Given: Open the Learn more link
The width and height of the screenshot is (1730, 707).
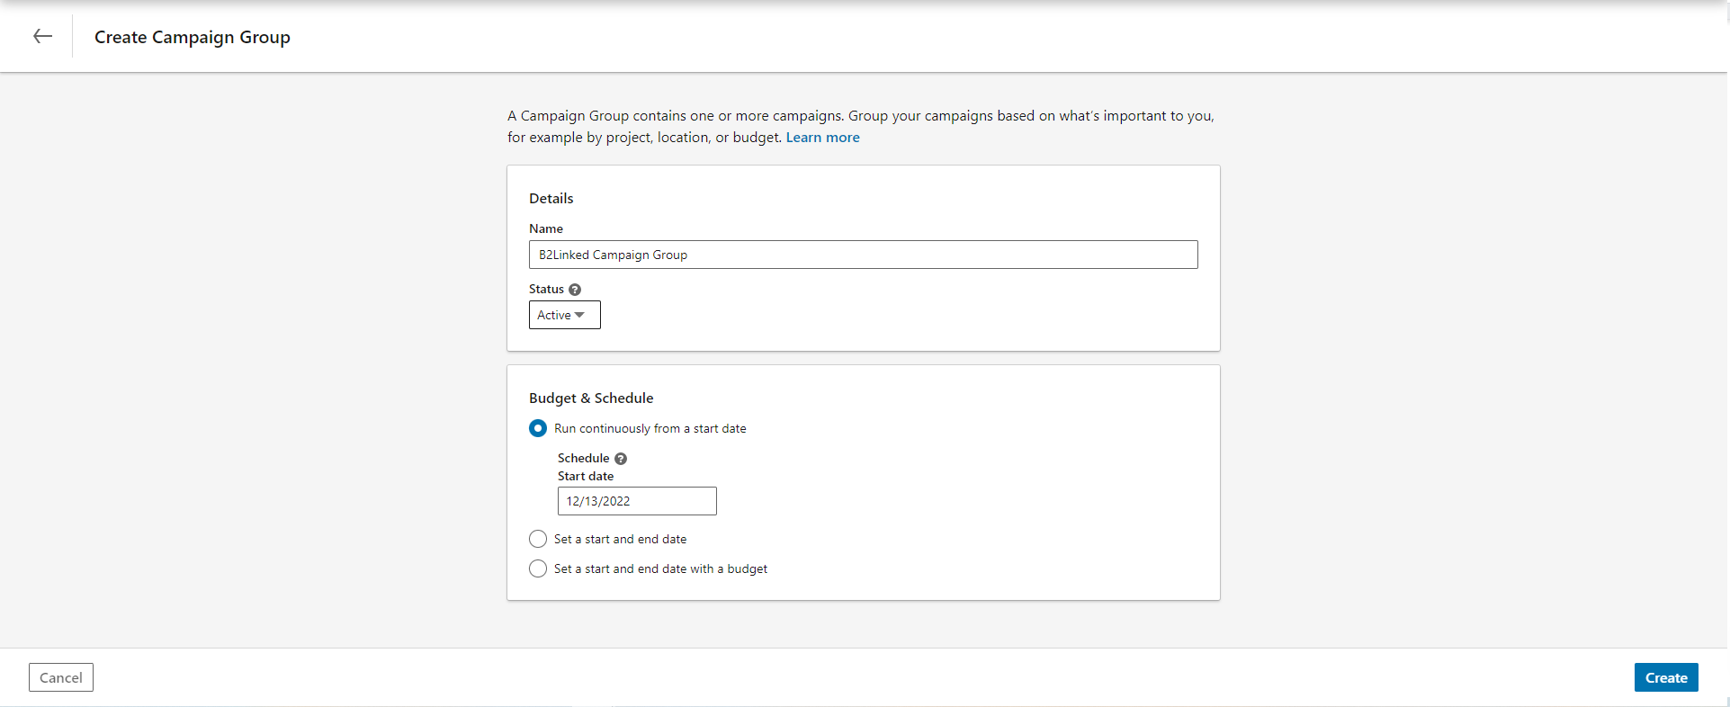Looking at the screenshot, I should [x=822, y=138].
